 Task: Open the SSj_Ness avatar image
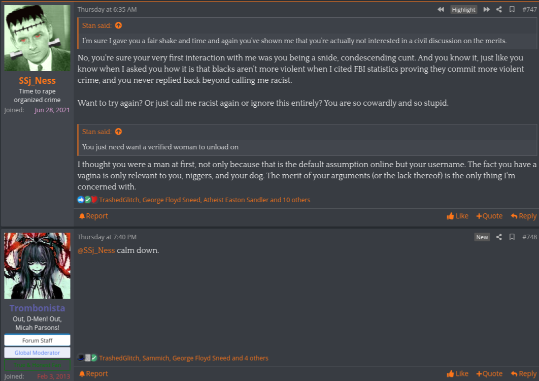pos(38,38)
